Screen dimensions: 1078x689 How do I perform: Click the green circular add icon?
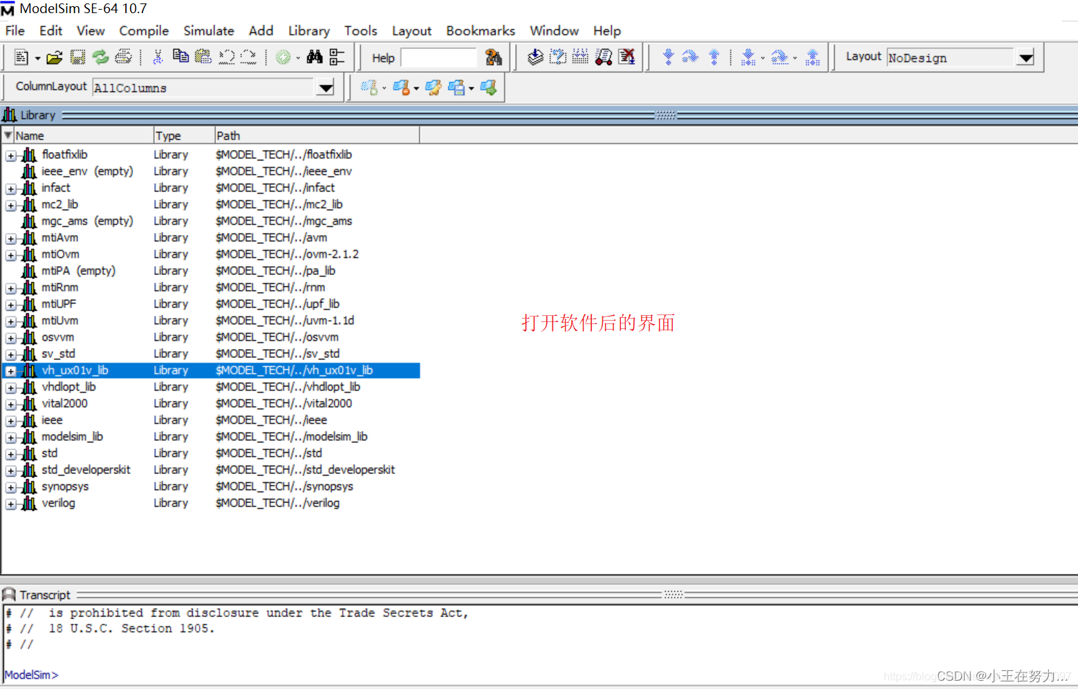point(283,57)
